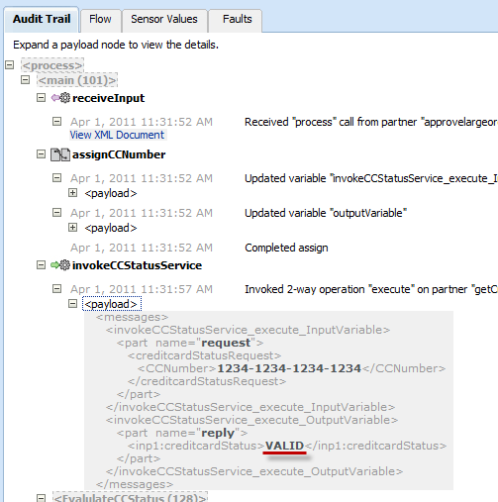
Task: Click the 'reply' part name in payload
Action: coord(218,433)
